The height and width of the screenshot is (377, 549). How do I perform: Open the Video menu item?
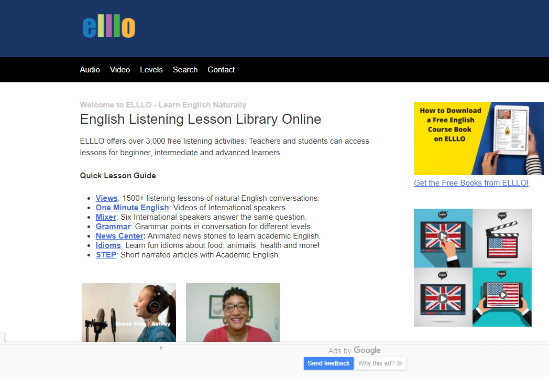point(120,70)
